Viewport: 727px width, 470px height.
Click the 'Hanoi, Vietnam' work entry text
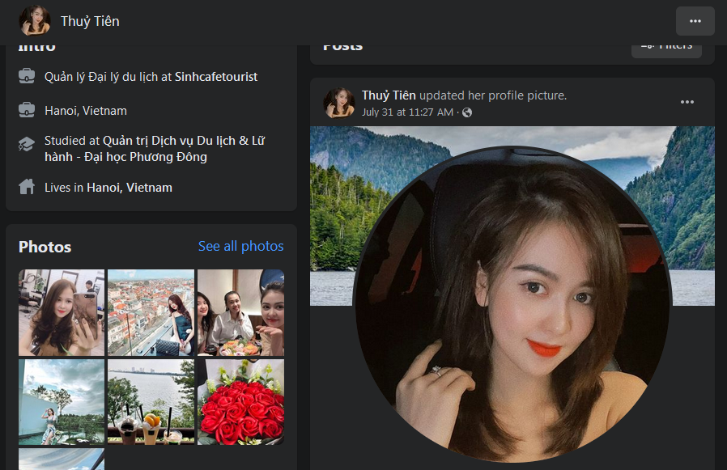85,110
